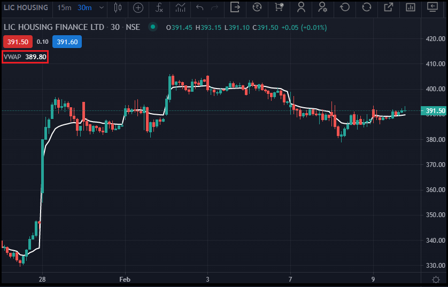
Task: Click the refresh chart icon
Action: coord(367,7)
